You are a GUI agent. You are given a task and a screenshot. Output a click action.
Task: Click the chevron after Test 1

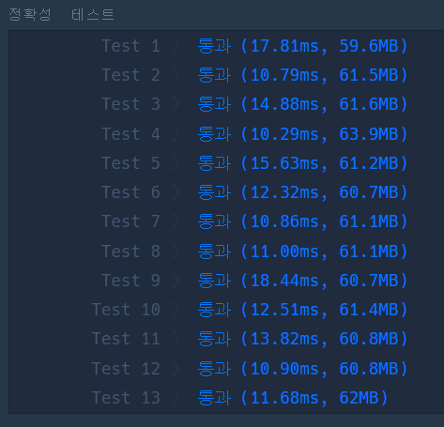[x=176, y=46]
